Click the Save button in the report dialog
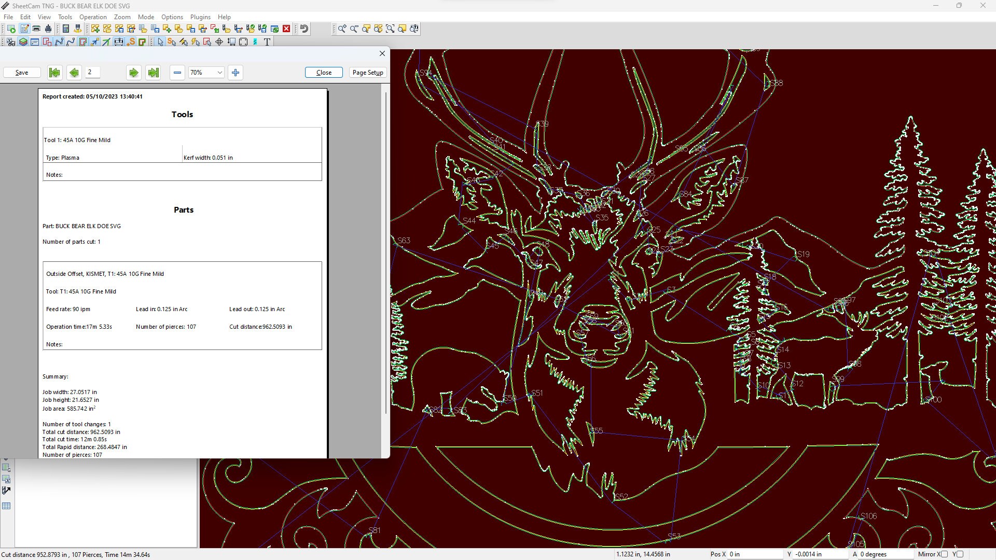This screenshot has width=996, height=560. click(21, 73)
